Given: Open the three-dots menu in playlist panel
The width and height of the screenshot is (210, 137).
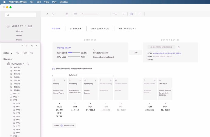Looking at the screenshot, I should pos(22,46).
